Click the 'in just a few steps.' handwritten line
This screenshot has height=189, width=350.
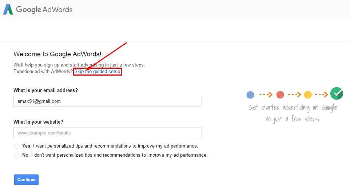[293, 119]
